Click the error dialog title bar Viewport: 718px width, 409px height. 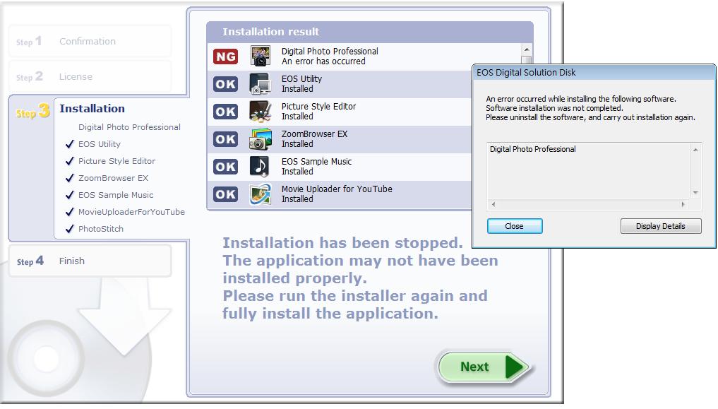[594, 72]
